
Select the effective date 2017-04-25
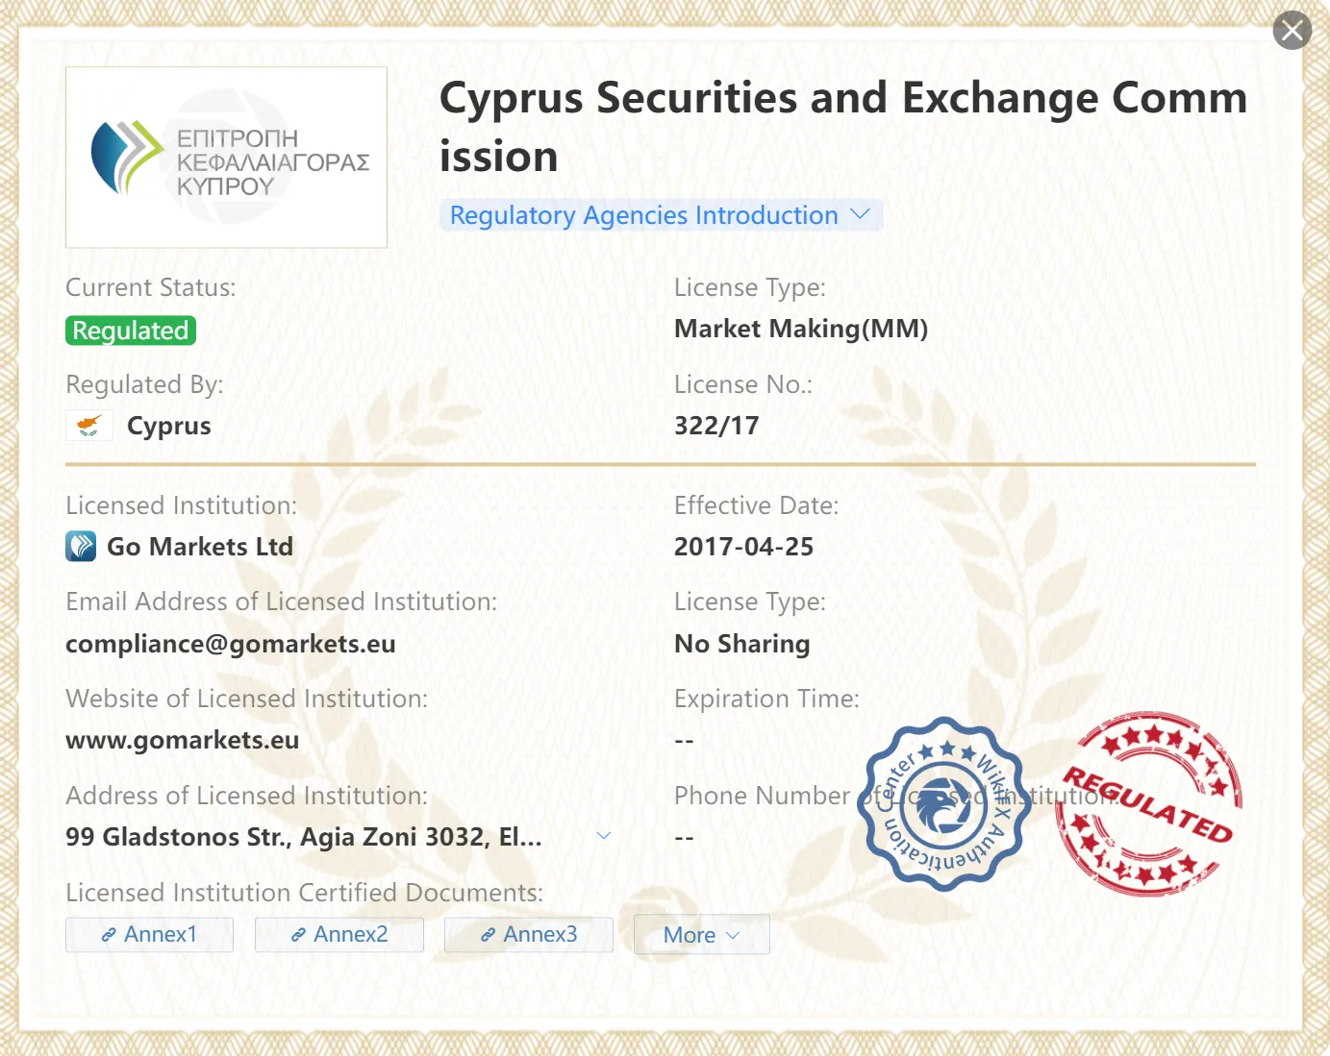click(744, 547)
